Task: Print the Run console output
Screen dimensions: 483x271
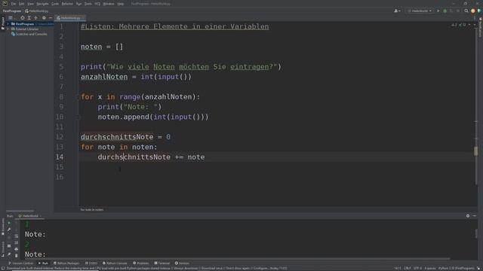Action: 17,249
